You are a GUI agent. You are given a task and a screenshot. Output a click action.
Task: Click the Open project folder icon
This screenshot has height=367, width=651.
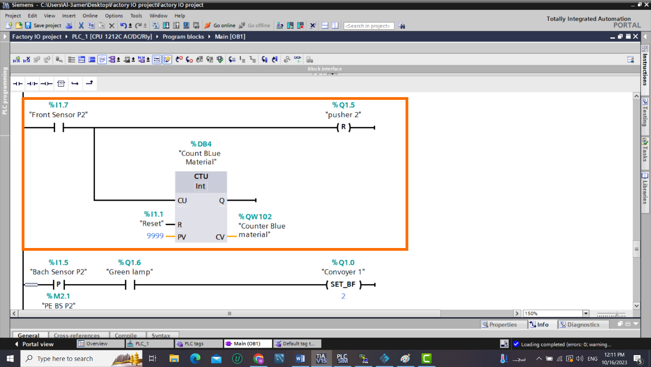point(19,26)
